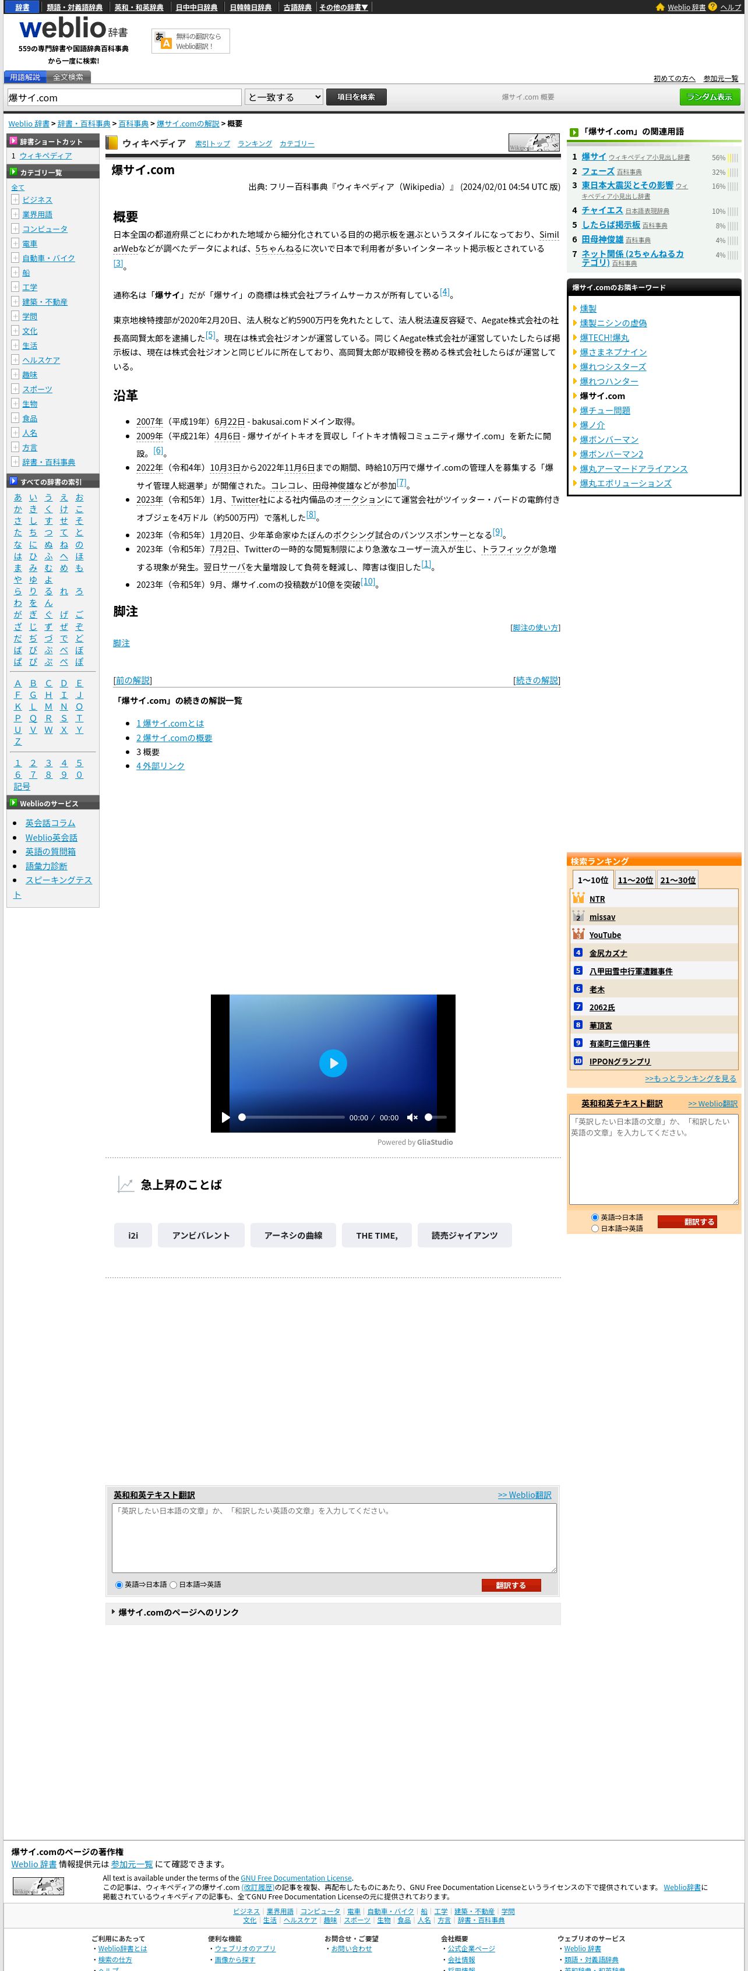Click the rank 4 badge next to 金尻カズナ

click(578, 953)
